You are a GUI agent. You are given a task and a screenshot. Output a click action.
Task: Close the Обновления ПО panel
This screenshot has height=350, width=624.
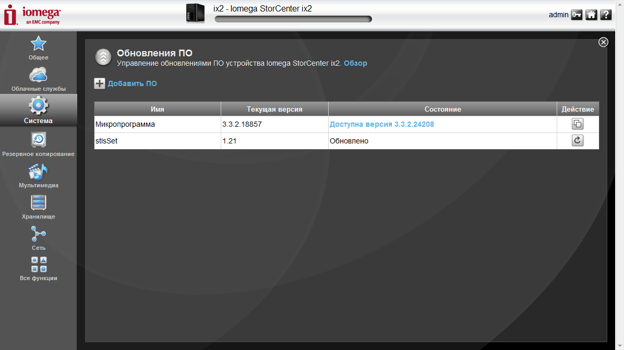point(603,42)
